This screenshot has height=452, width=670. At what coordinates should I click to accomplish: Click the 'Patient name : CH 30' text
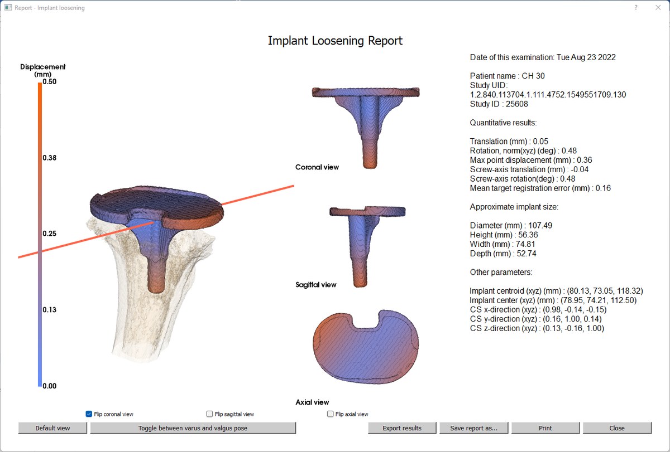(507, 76)
